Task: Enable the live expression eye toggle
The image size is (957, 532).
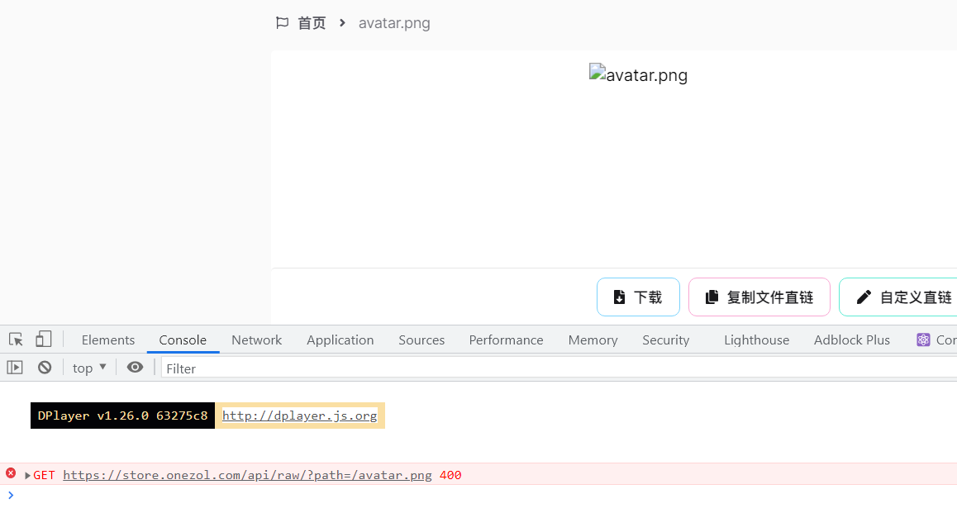Action: tap(135, 367)
